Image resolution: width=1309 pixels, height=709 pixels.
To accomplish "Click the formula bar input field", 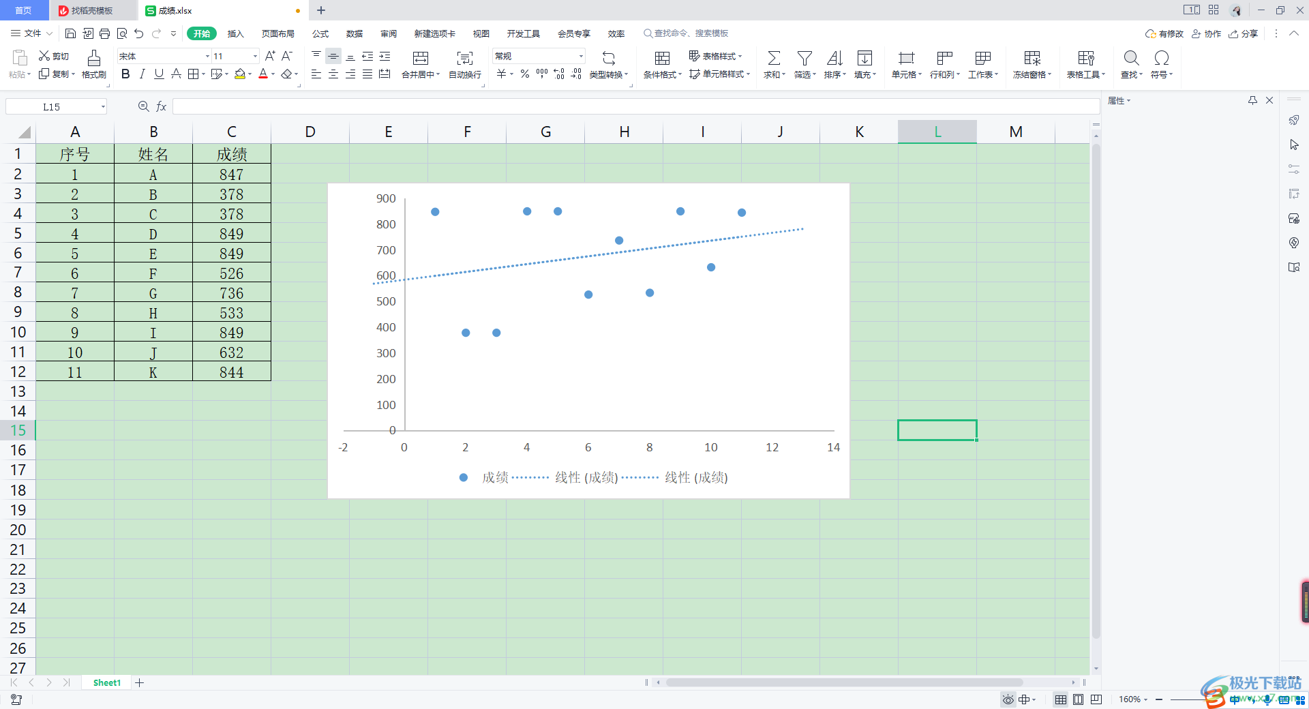I will 635,106.
